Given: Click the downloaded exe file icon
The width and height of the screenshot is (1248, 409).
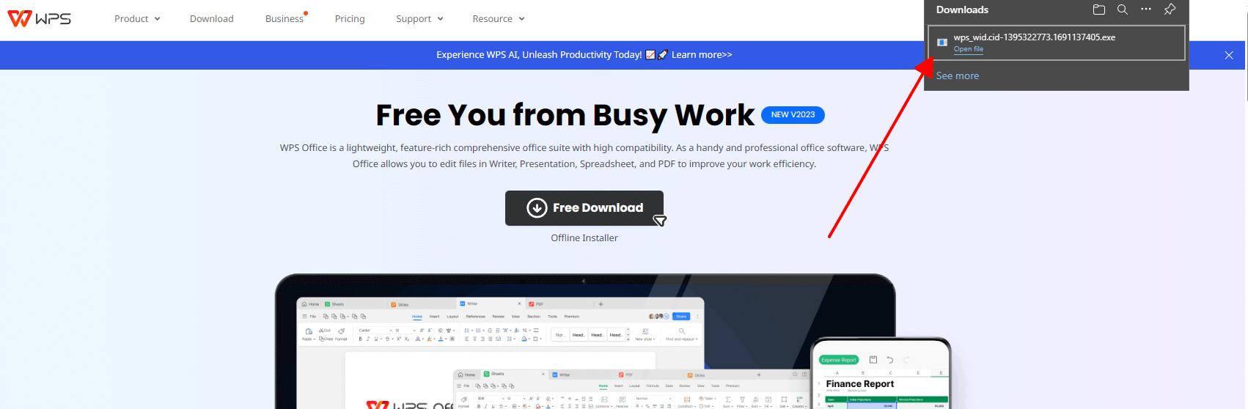Looking at the screenshot, I should pos(942,43).
